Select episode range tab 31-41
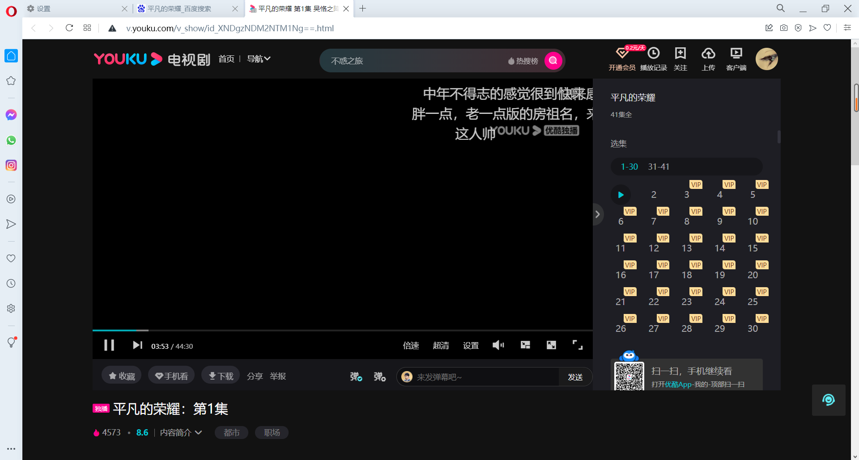Viewport: 859px width, 460px height. pyautogui.click(x=659, y=167)
